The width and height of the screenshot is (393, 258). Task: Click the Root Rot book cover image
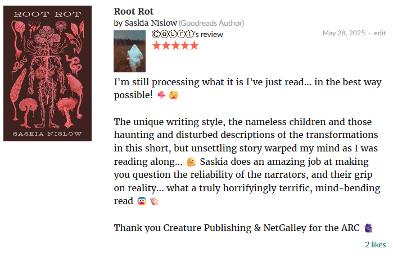coord(47,73)
